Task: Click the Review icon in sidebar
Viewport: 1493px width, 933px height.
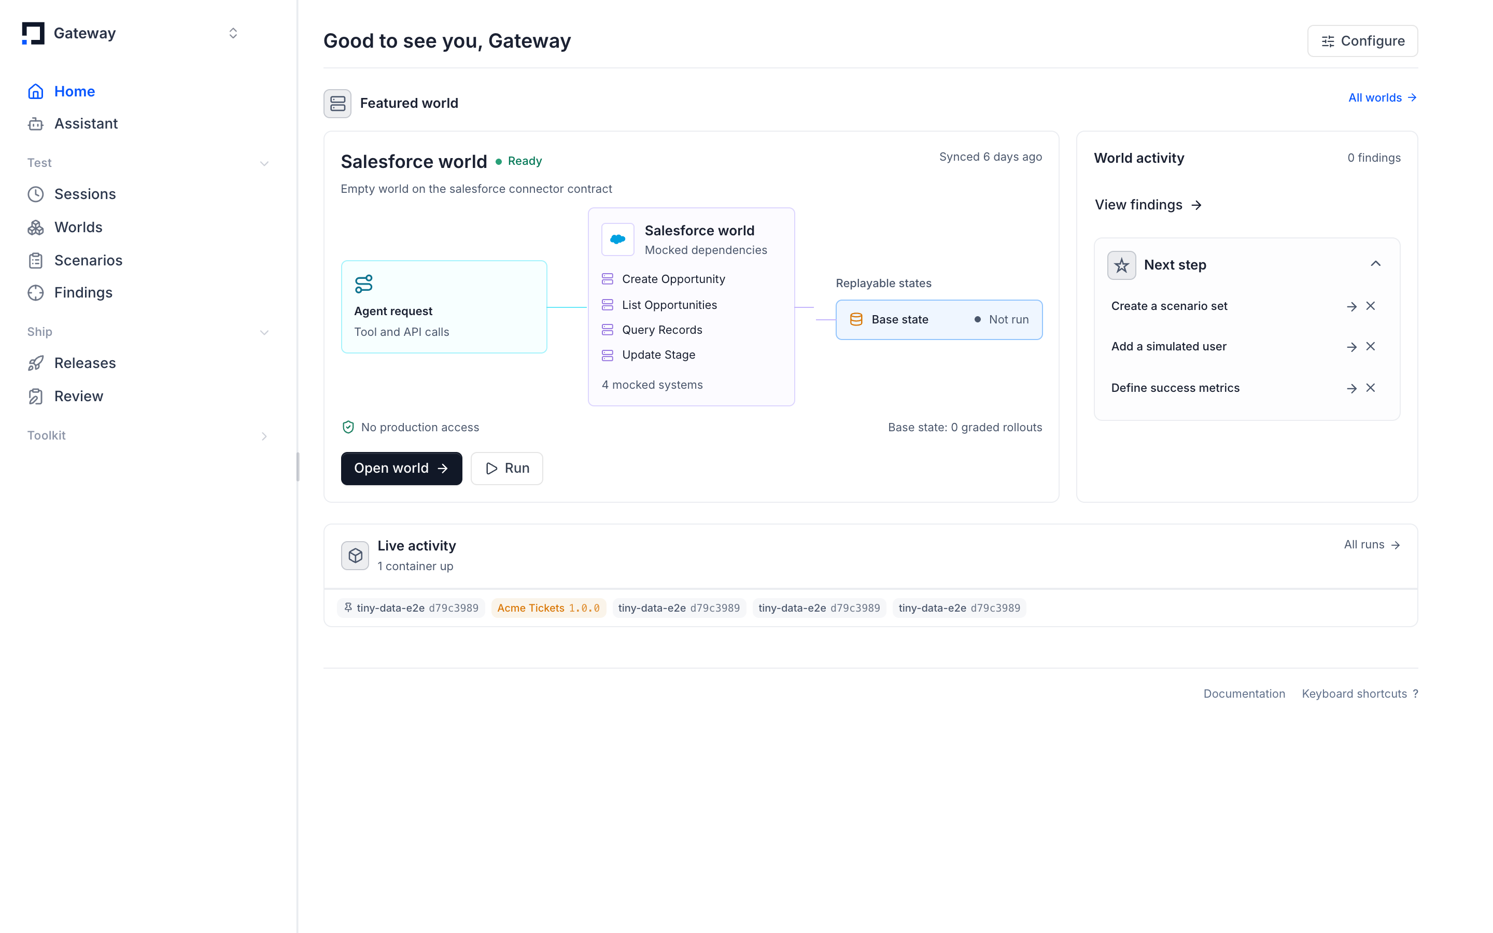Action: [x=36, y=396]
